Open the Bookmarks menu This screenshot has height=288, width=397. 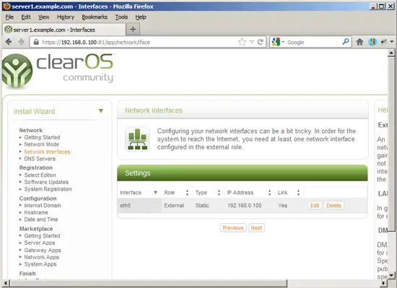pos(95,17)
